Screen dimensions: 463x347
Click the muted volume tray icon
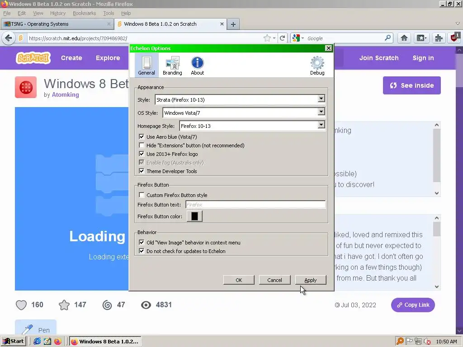tap(427, 342)
